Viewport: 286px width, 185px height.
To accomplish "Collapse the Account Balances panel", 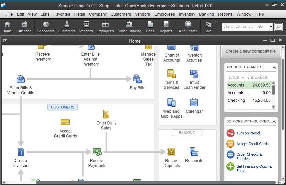I will tap(274, 67).
